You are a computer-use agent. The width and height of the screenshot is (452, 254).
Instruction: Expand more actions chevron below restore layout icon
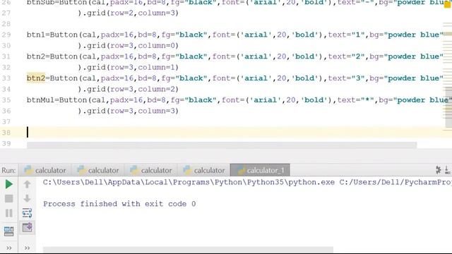pos(9,248)
